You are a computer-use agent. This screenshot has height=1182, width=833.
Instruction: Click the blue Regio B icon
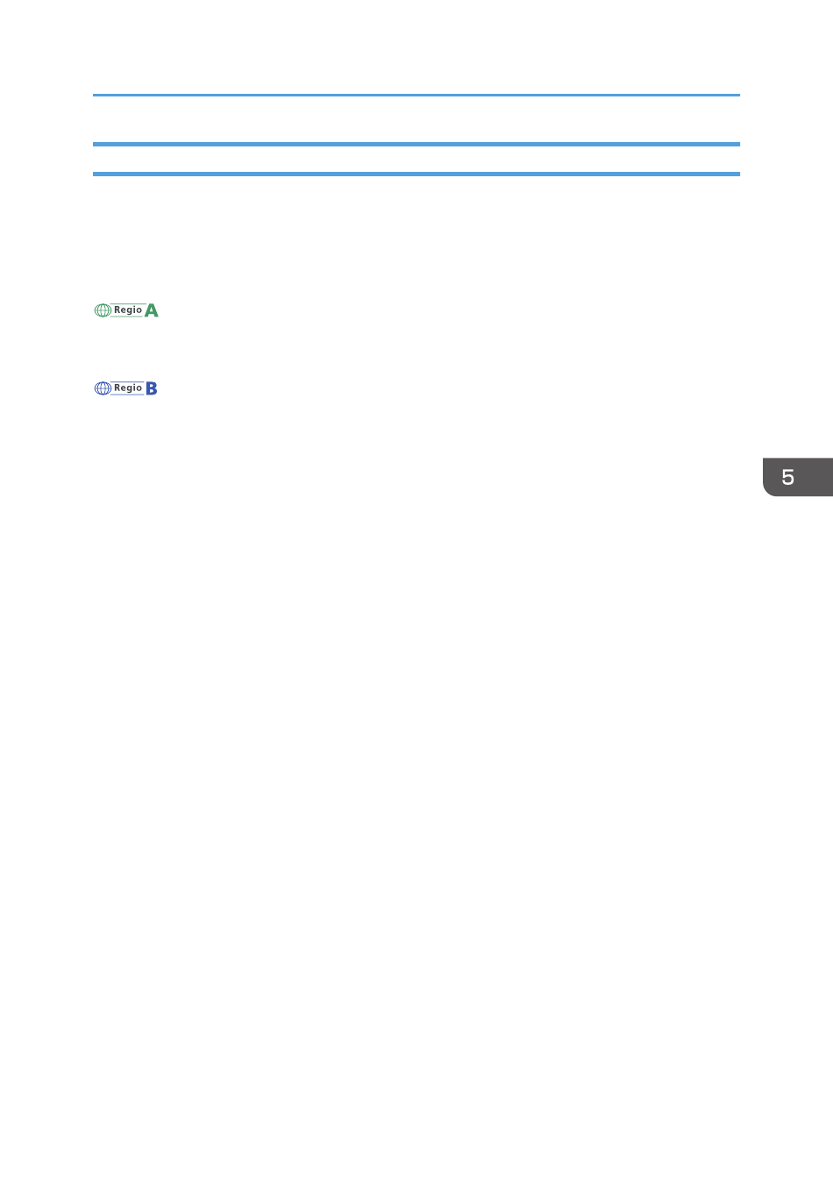click(x=126, y=388)
